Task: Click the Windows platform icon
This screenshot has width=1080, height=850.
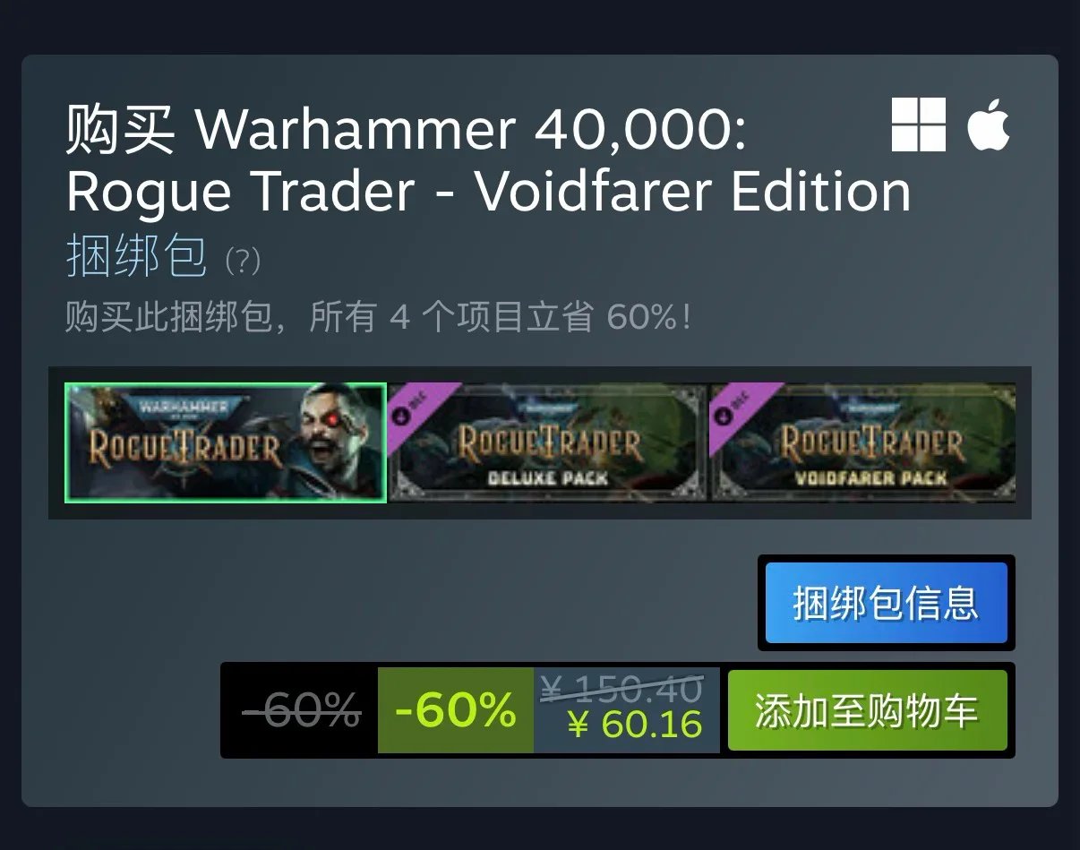Action: [x=919, y=124]
